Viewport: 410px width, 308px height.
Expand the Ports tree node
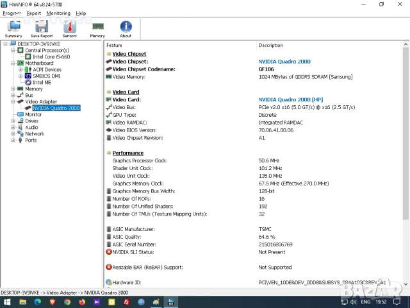pos(13,140)
